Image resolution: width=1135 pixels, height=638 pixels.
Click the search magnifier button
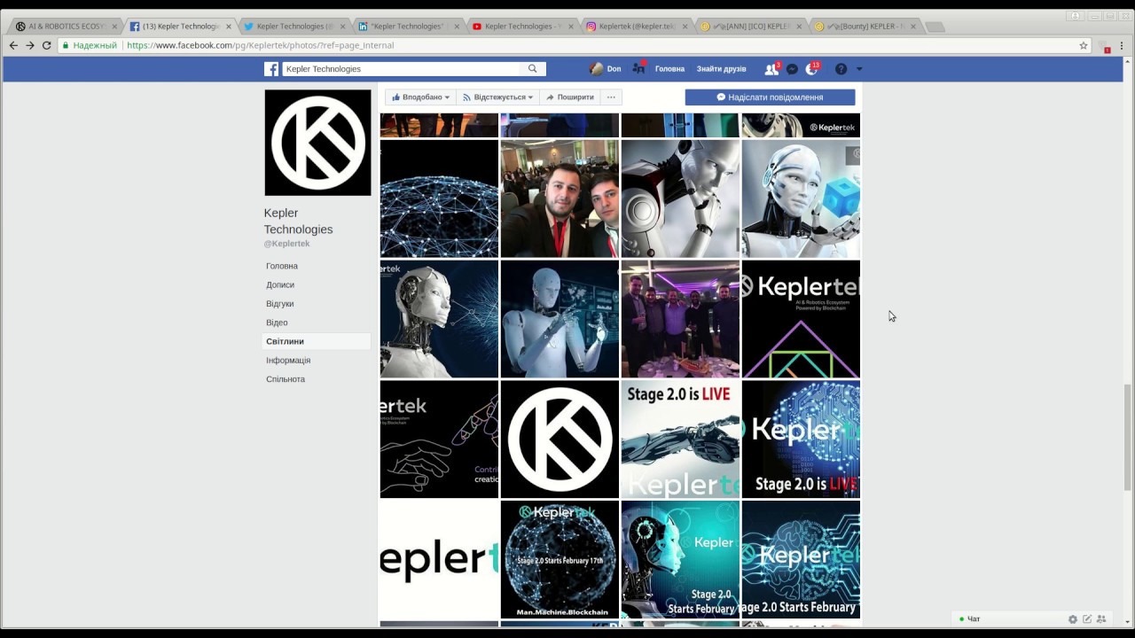tap(533, 69)
